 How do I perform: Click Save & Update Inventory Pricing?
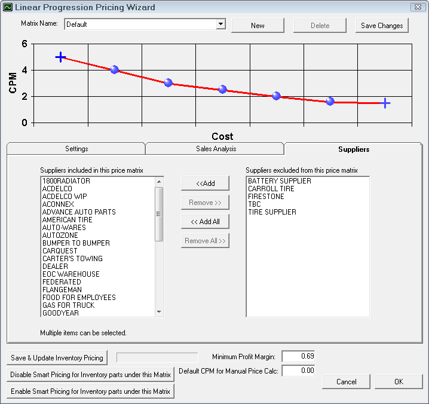tap(57, 358)
